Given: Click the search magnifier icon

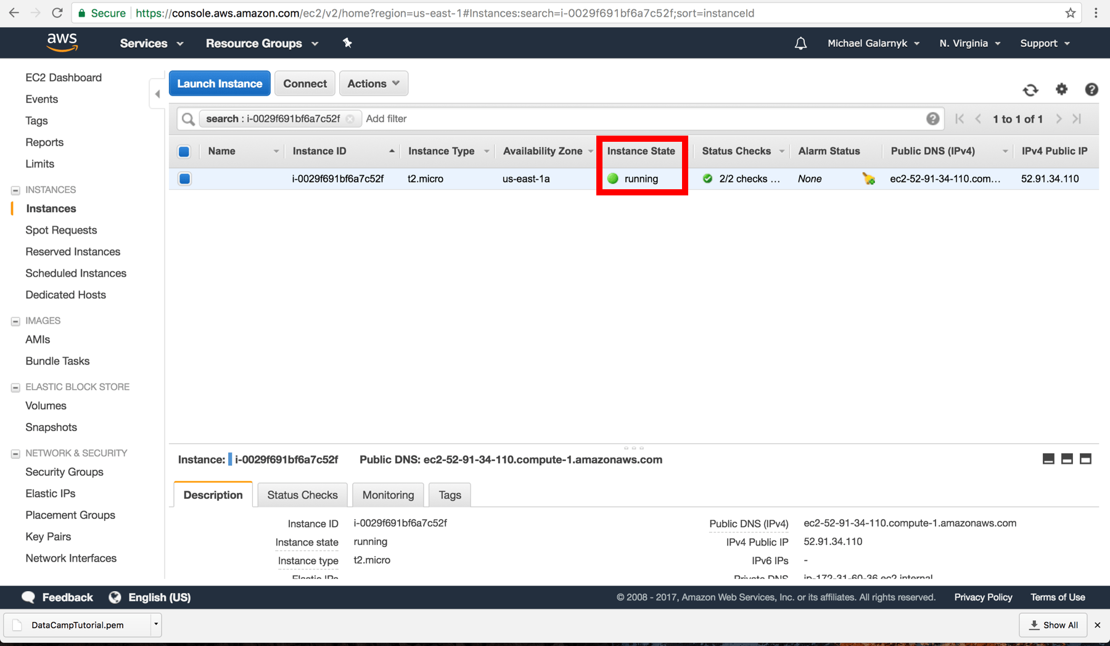Looking at the screenshot, I should pyautogui.click(x=187, y=118).
